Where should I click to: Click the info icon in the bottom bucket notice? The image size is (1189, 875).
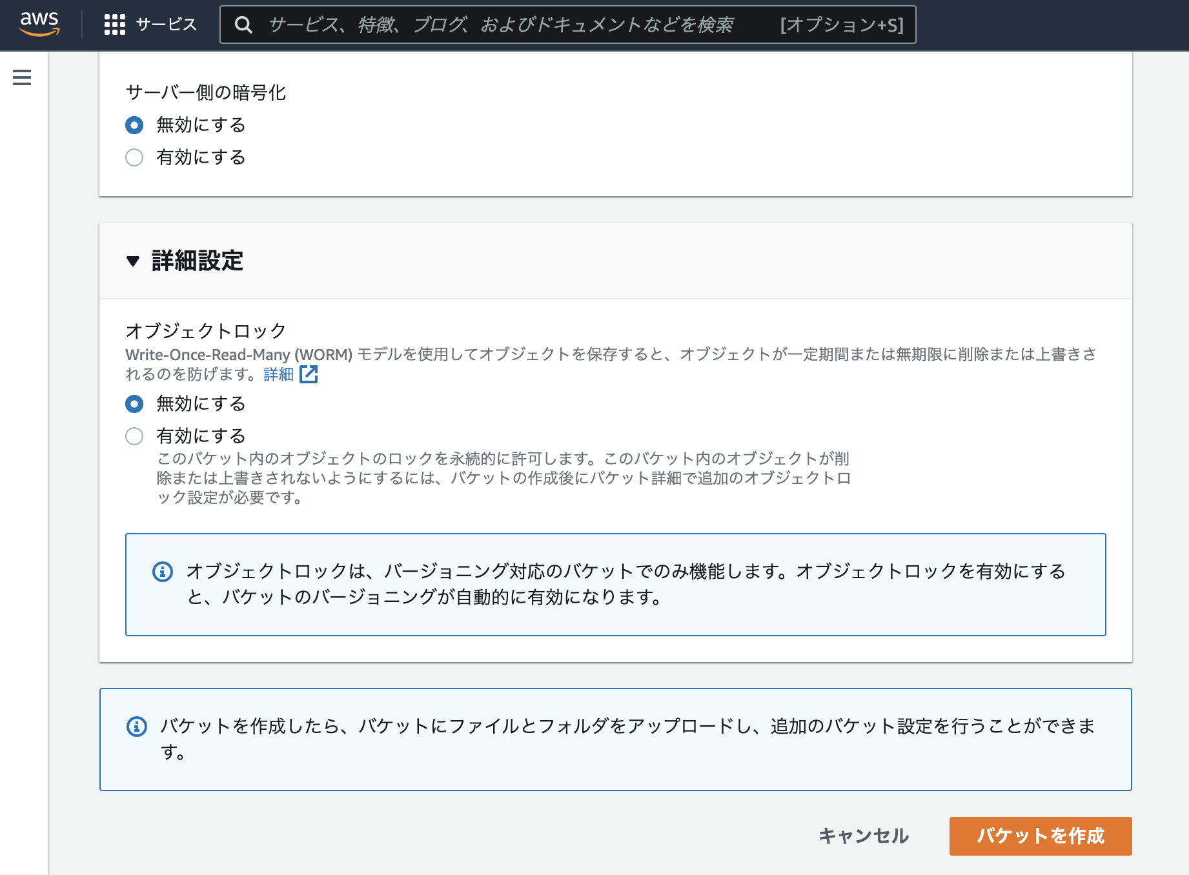(137, 727)
